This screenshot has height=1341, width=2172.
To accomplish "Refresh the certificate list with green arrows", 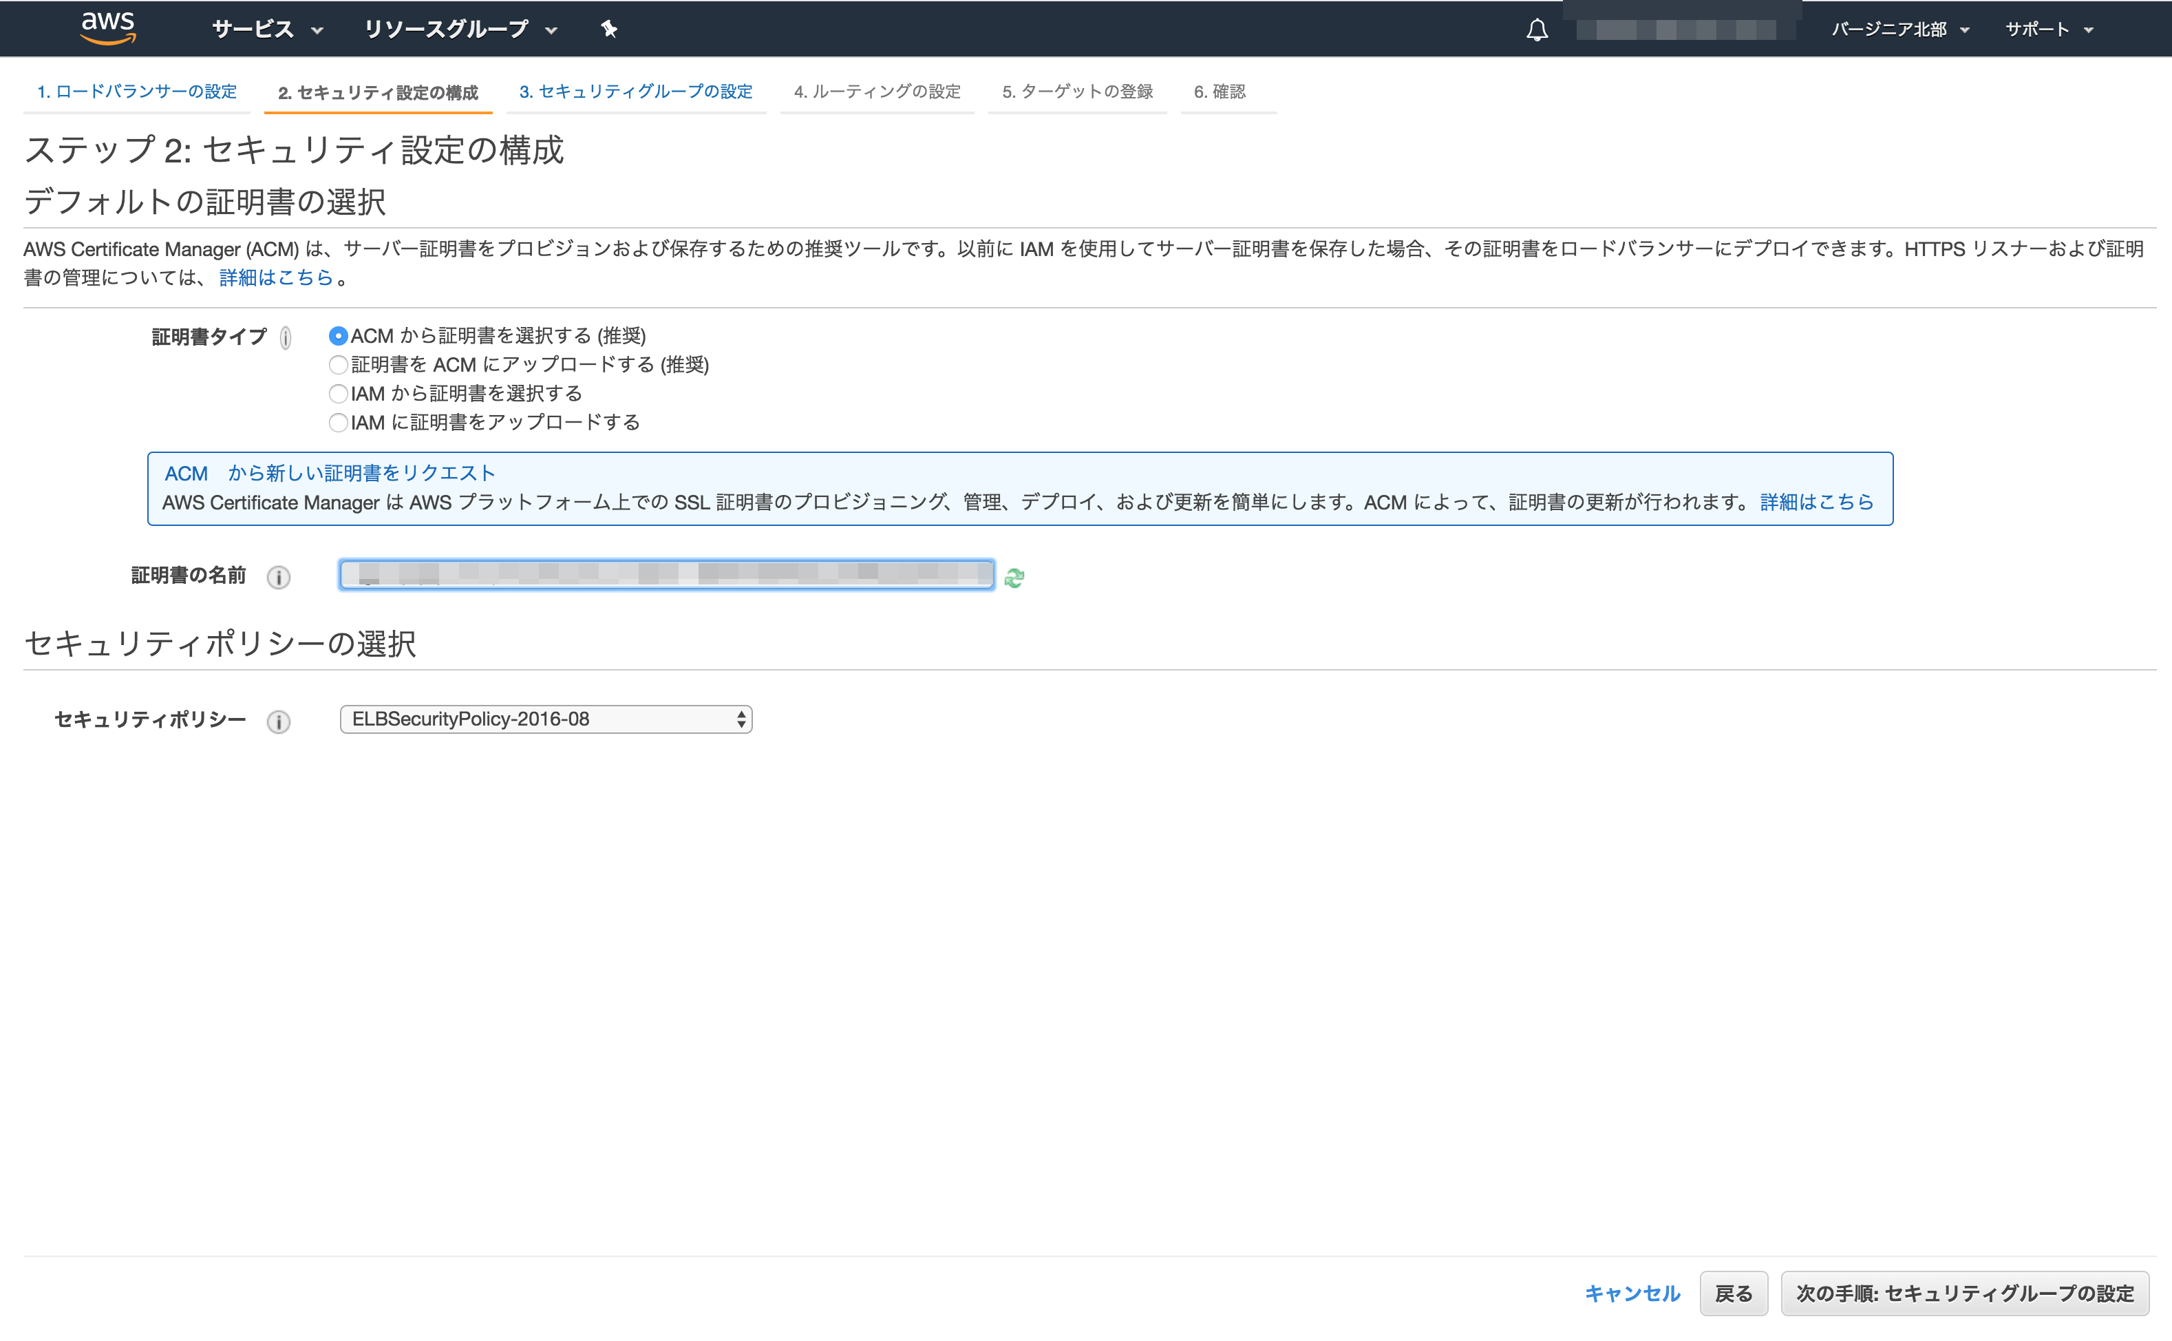I will click(x=1014, y=578).
